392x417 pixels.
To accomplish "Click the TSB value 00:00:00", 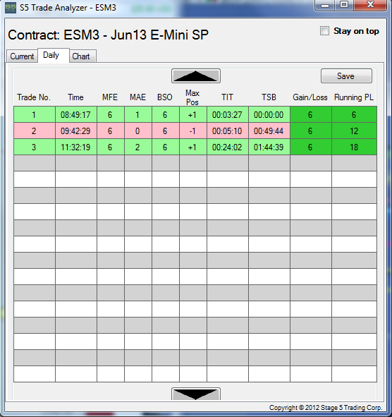I will (x=269, y=114).
